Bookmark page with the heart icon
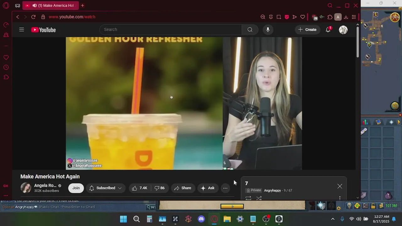Screen dimensions: 402x226 (303, 17)
